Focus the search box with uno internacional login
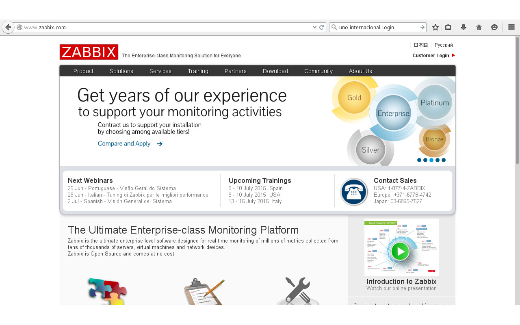Image resolution: width=520 pixels, height=325 pixels. point(378,27)
